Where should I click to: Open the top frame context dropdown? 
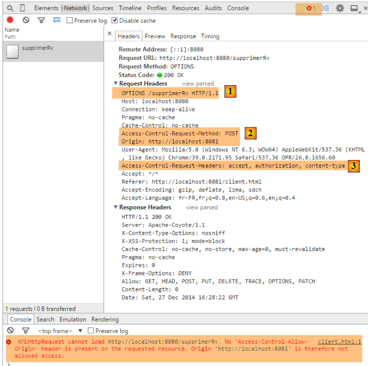tap(80, 331)
